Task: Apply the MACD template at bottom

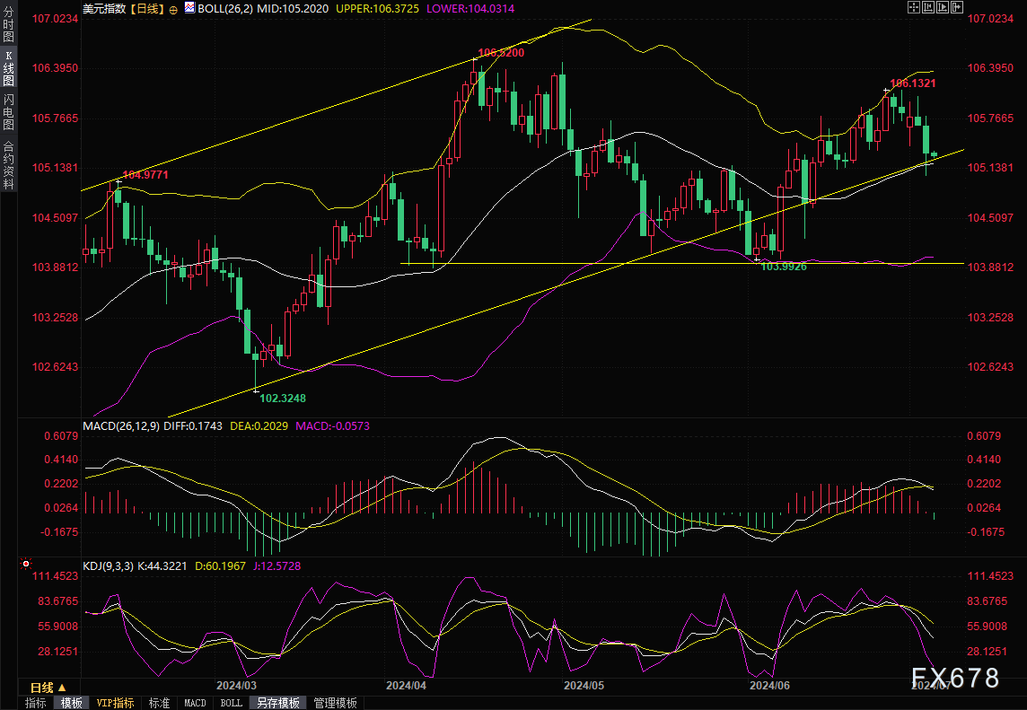Action: [x=195, y=703]
